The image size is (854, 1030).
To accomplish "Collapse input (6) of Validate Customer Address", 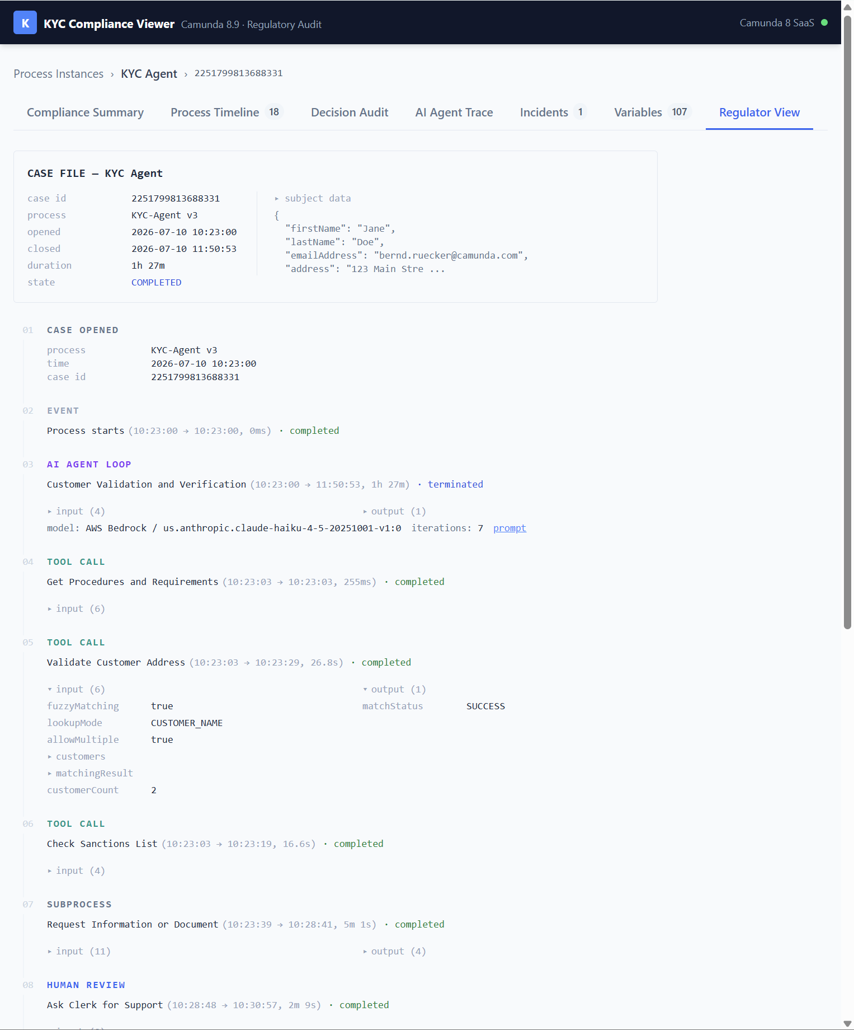I will click(76, 689).
